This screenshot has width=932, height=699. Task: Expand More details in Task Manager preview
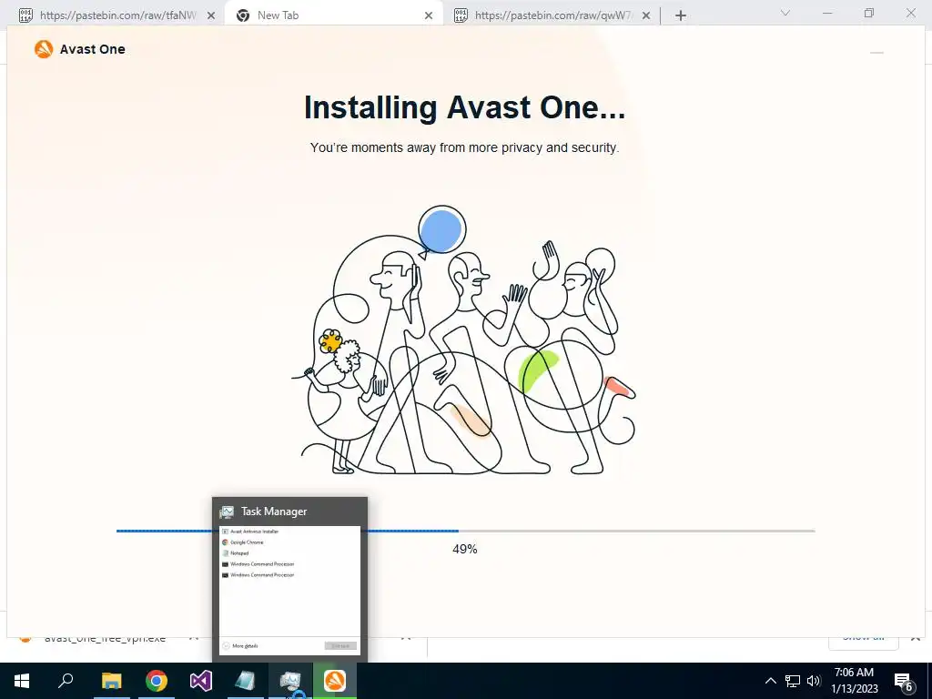pyautogui.click(x=240, y=646)
